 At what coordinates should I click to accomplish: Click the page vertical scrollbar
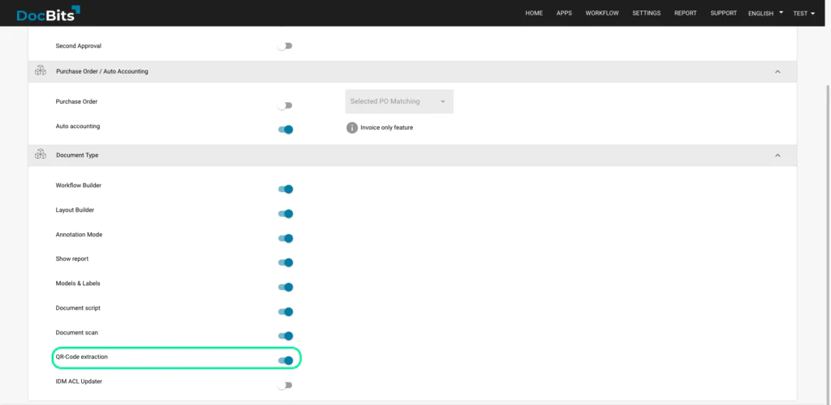tap(829, 243)
